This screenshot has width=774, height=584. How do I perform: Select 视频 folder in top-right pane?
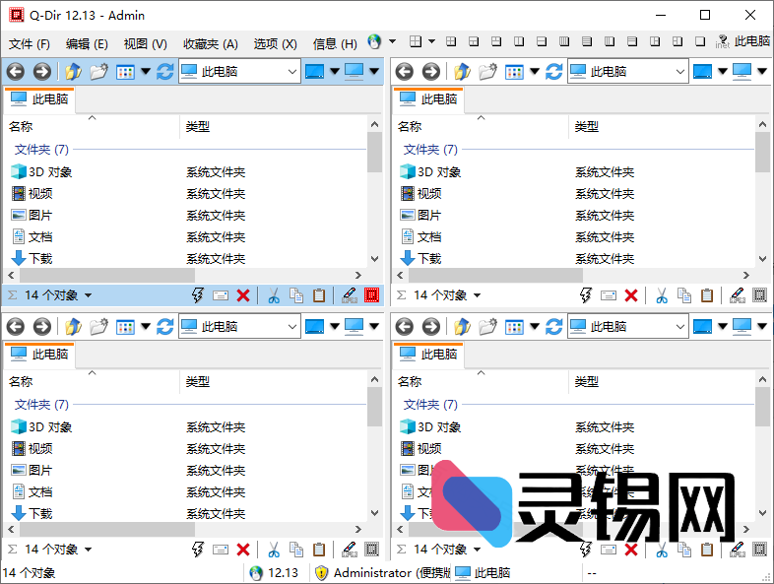point(421,193)
